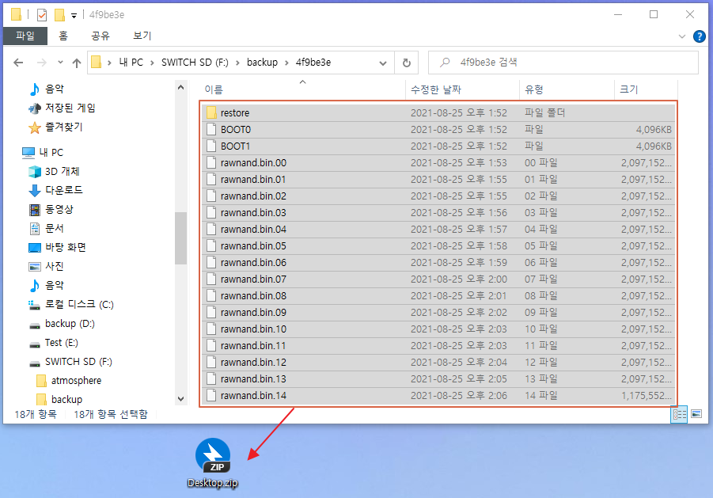Image resolution: width=713 pixels, height=498 pixels.
Task: Open Test (E:) drive
Action: pos(53,343)
